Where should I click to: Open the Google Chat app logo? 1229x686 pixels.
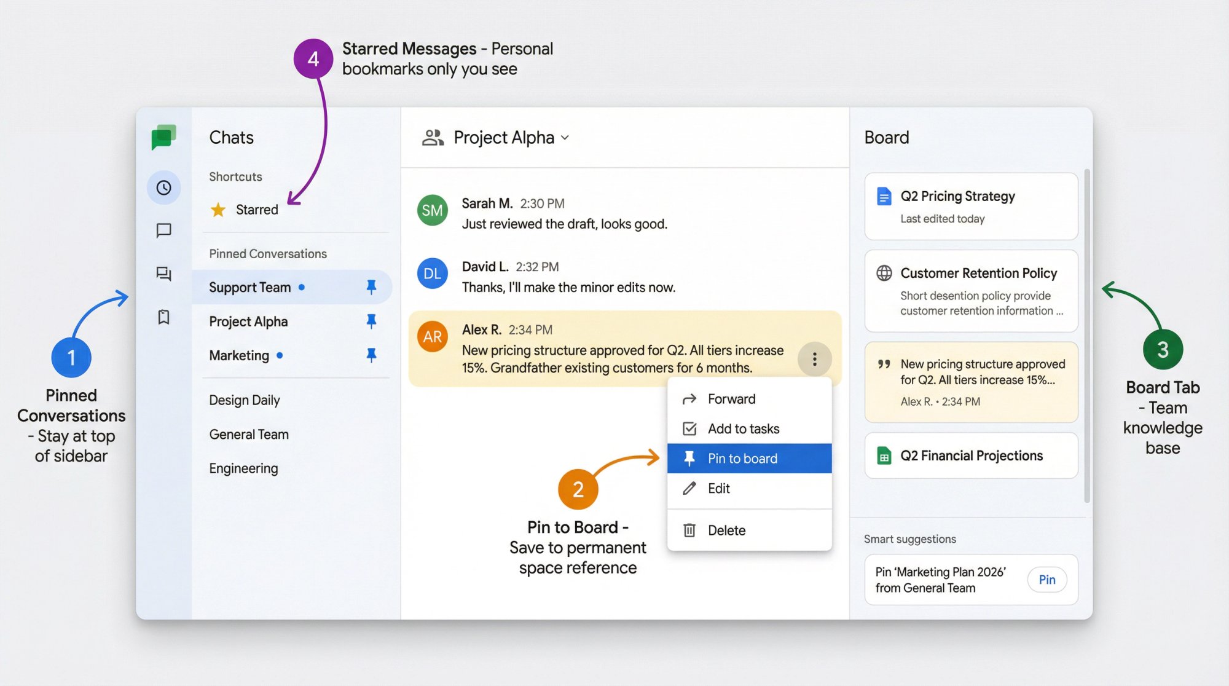click(x=163, y=136)
